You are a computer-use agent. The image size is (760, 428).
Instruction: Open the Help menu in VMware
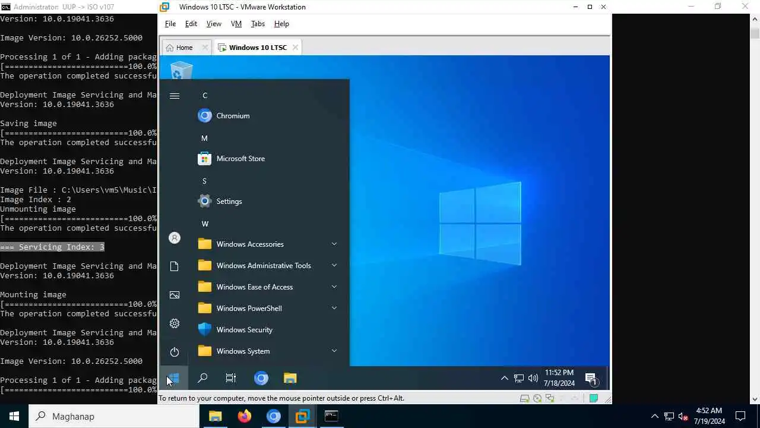pos(281,24)
